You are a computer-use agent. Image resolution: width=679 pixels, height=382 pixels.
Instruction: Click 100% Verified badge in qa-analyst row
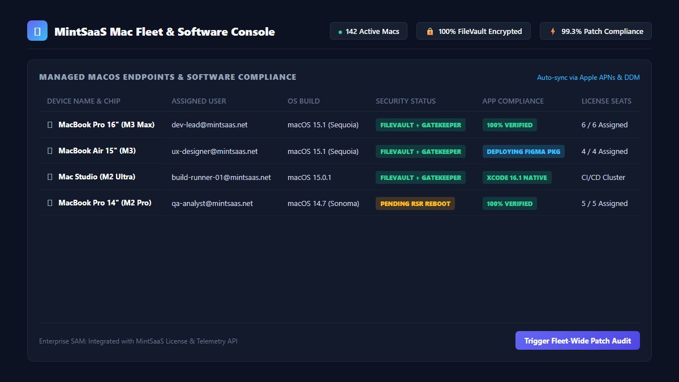coord(510,203)
